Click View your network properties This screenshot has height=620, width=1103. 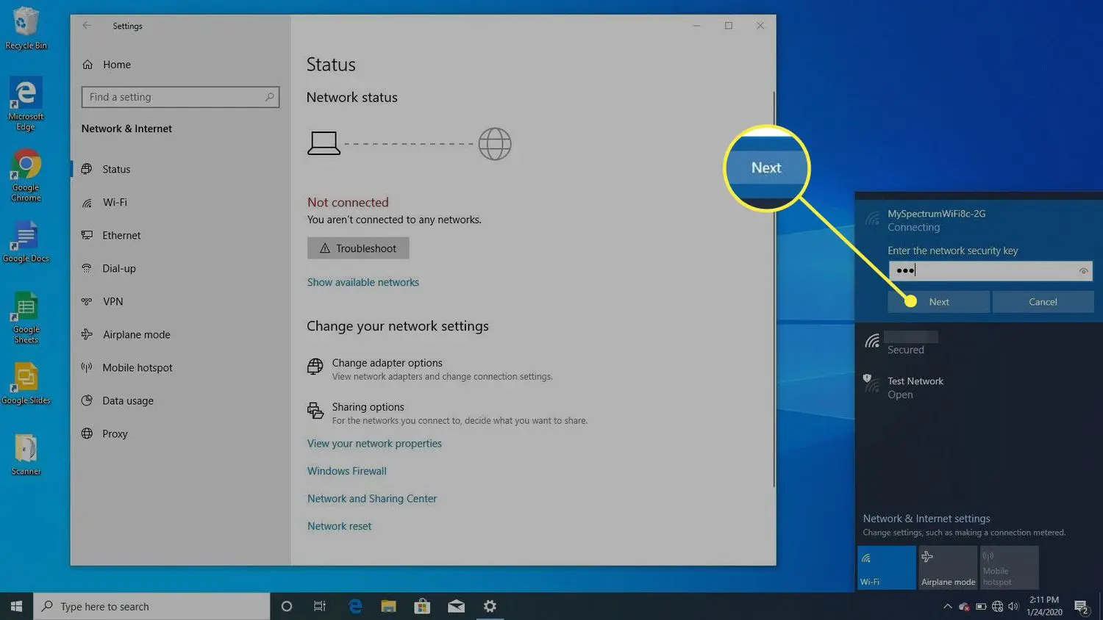click(374, 444)
